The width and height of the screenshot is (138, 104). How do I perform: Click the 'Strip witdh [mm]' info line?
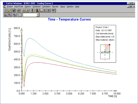pyautogui.click(x=105, y=37)
